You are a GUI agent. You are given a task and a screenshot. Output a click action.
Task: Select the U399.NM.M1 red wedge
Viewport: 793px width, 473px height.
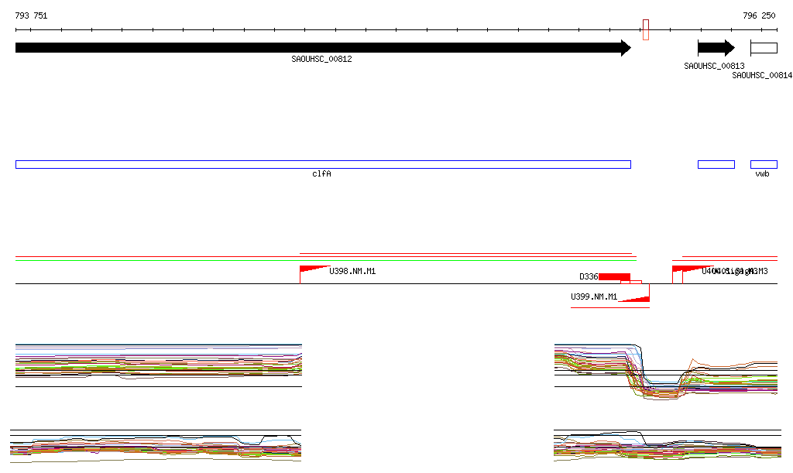click(638, 296)
